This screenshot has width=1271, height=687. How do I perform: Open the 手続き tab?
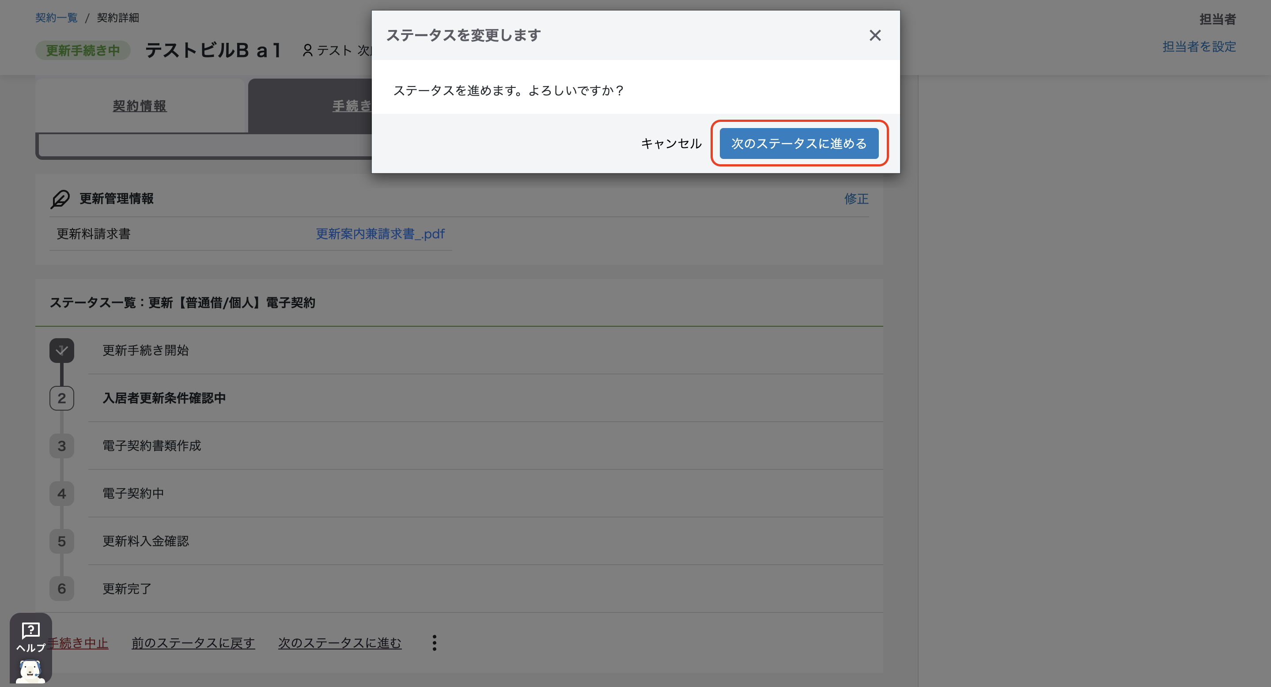click(351, 106)
